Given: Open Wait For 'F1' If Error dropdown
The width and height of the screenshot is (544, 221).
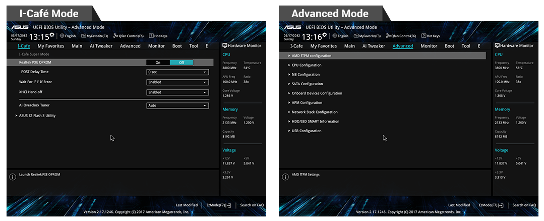Looking at the screenshot, I should (x=177, y=82).
